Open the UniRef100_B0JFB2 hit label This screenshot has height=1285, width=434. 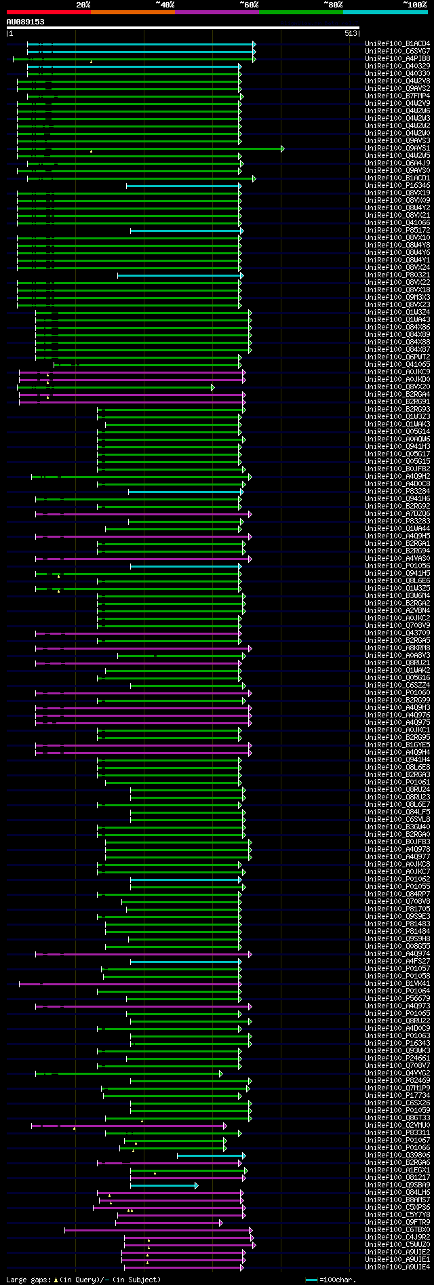pyautogui.click(x=397, y=469)
